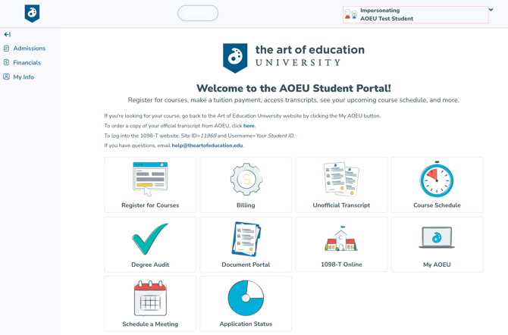The height and width of the screenshot is (335, 508).
Task: Open the 1098-T Online schoolhouse icon
Action: pyautogui.click(x=341, y=240)
